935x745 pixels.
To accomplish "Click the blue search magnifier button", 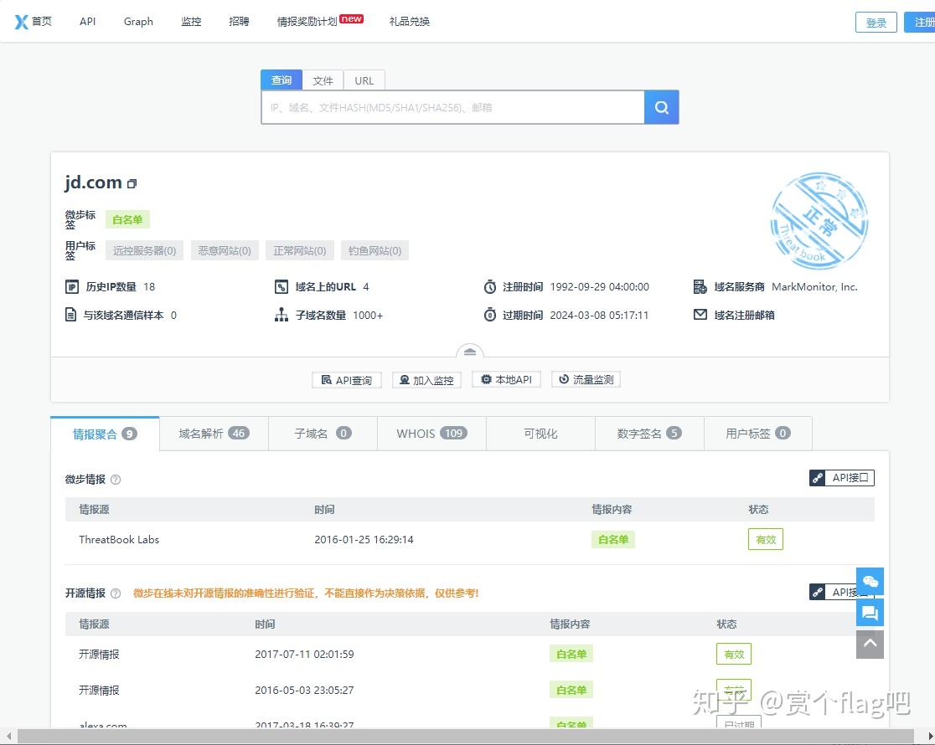I will click(661, 107).
